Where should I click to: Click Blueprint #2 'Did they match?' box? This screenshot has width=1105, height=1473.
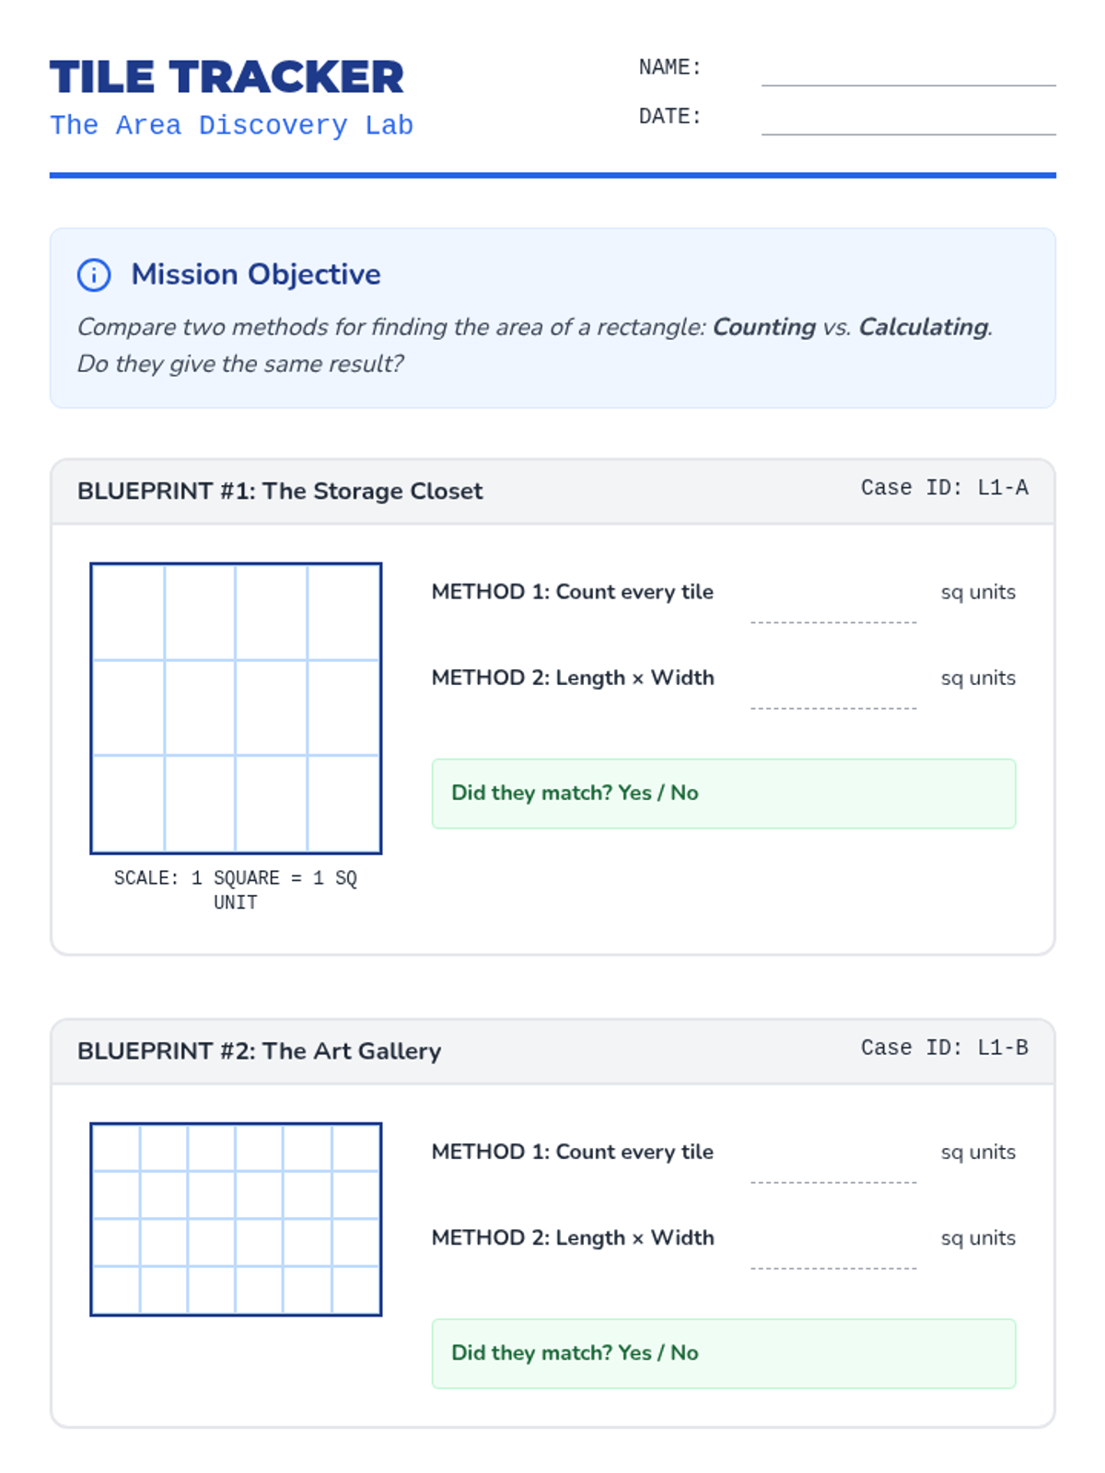click(x=723, y=1353)
